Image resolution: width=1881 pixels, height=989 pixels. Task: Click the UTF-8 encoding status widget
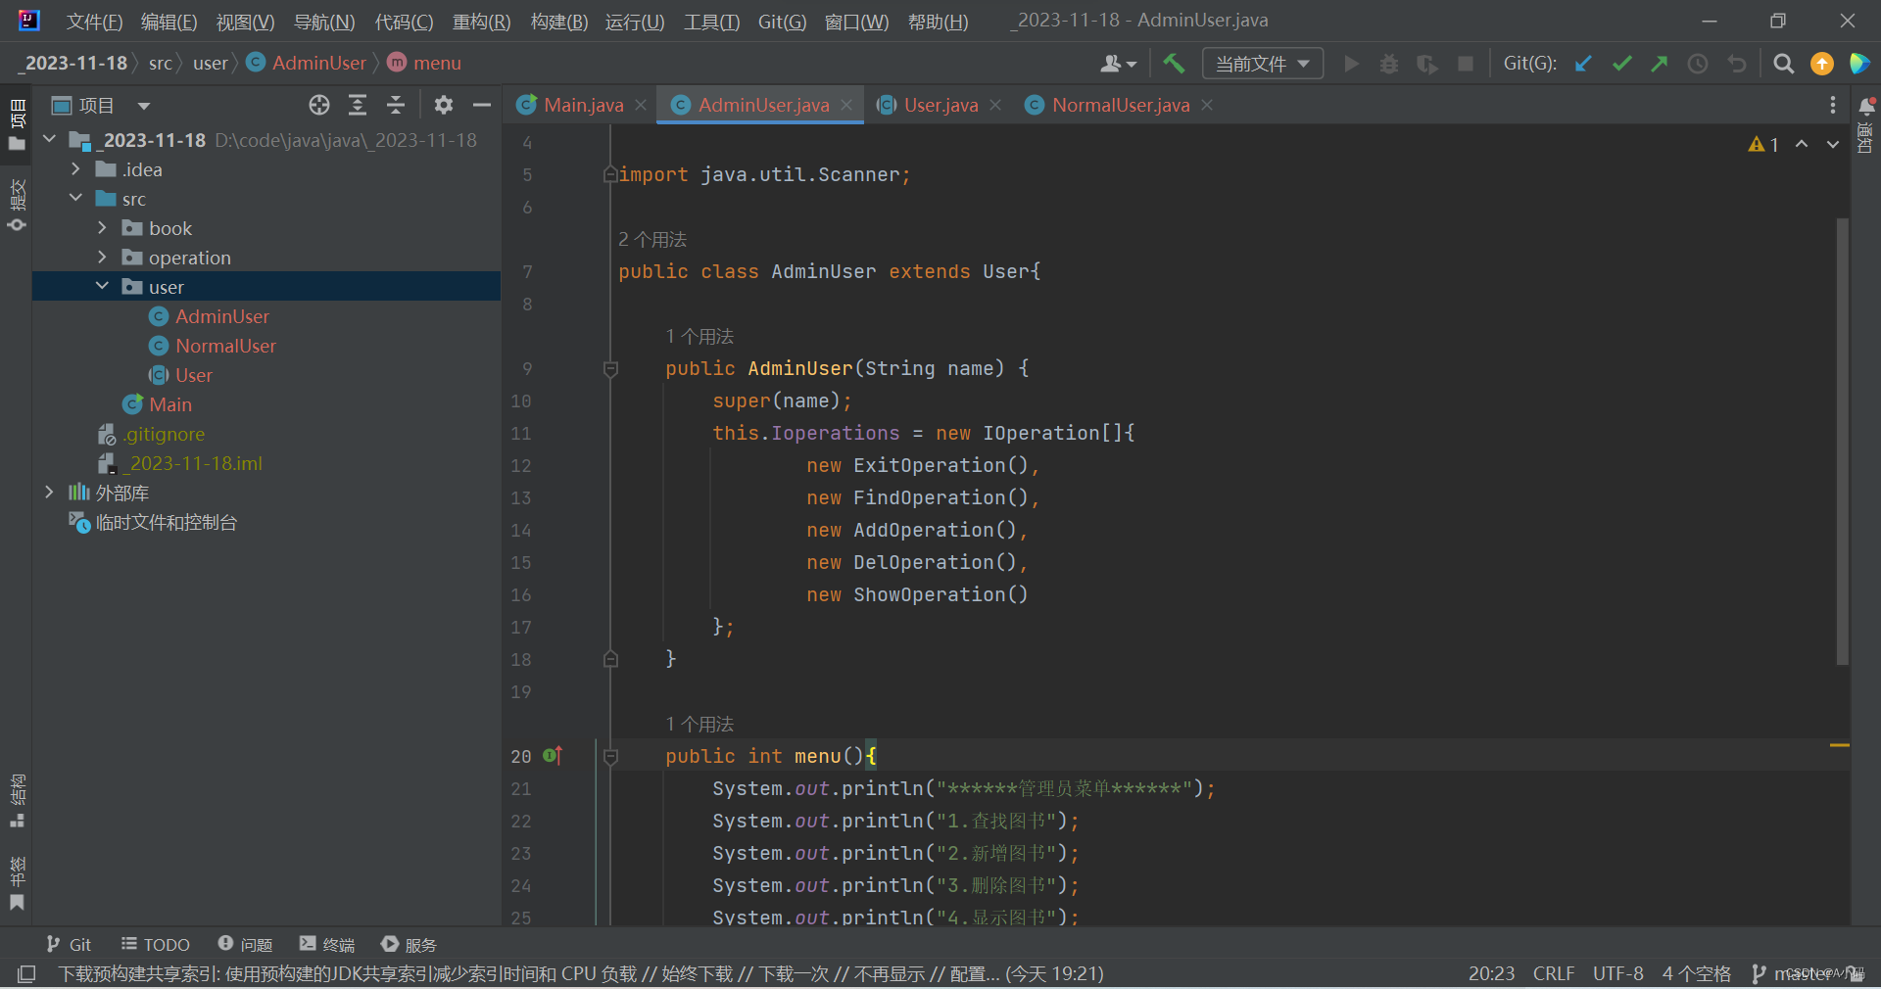point(1617,973)
